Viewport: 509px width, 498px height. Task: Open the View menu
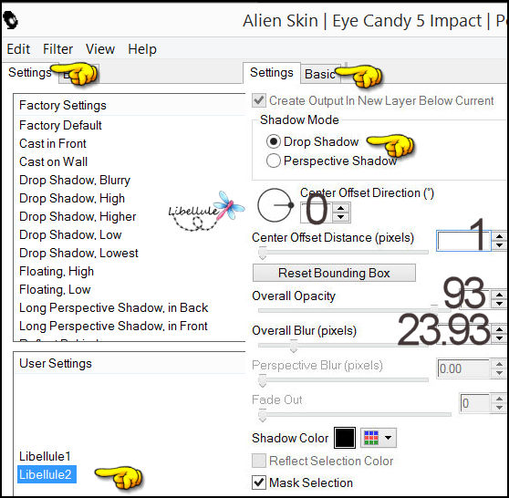click(100, 49)
